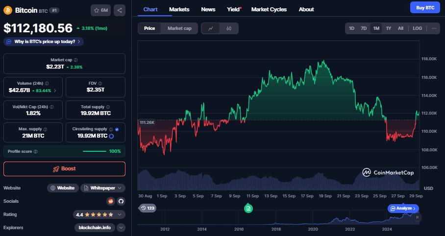
Task: Click the CoinMarketCap AI icon in price question
Action: point(9,42)
